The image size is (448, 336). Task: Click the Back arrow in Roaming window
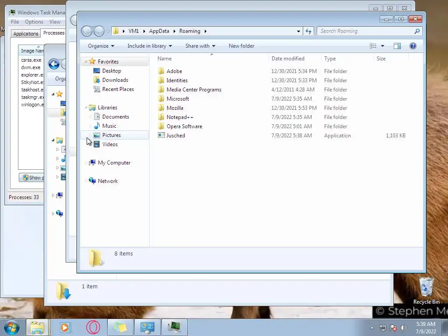coord(87,31)
